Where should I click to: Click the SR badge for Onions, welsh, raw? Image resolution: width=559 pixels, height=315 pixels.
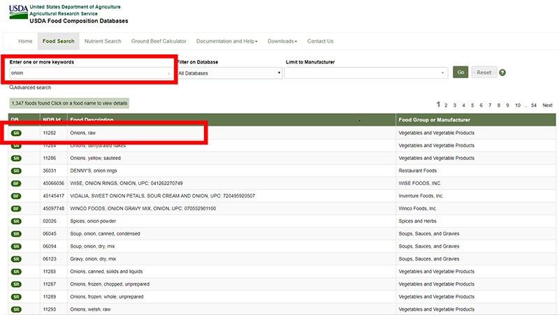(16, 309)
